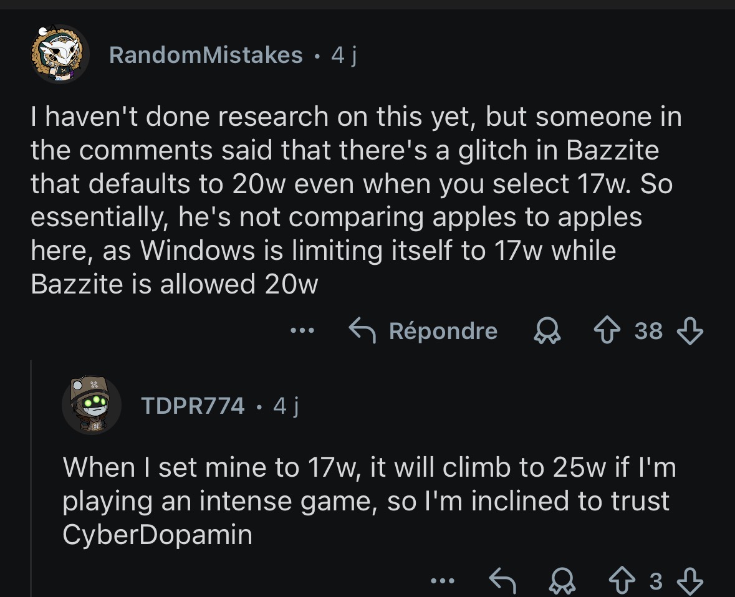Click the "4 j" timestamp on RandomMistakes' comment
Image resolution: width=735 pixels, height=597 pixels.
click(343, 55)
